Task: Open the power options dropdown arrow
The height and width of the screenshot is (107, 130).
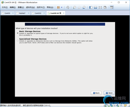Action: 62,7
